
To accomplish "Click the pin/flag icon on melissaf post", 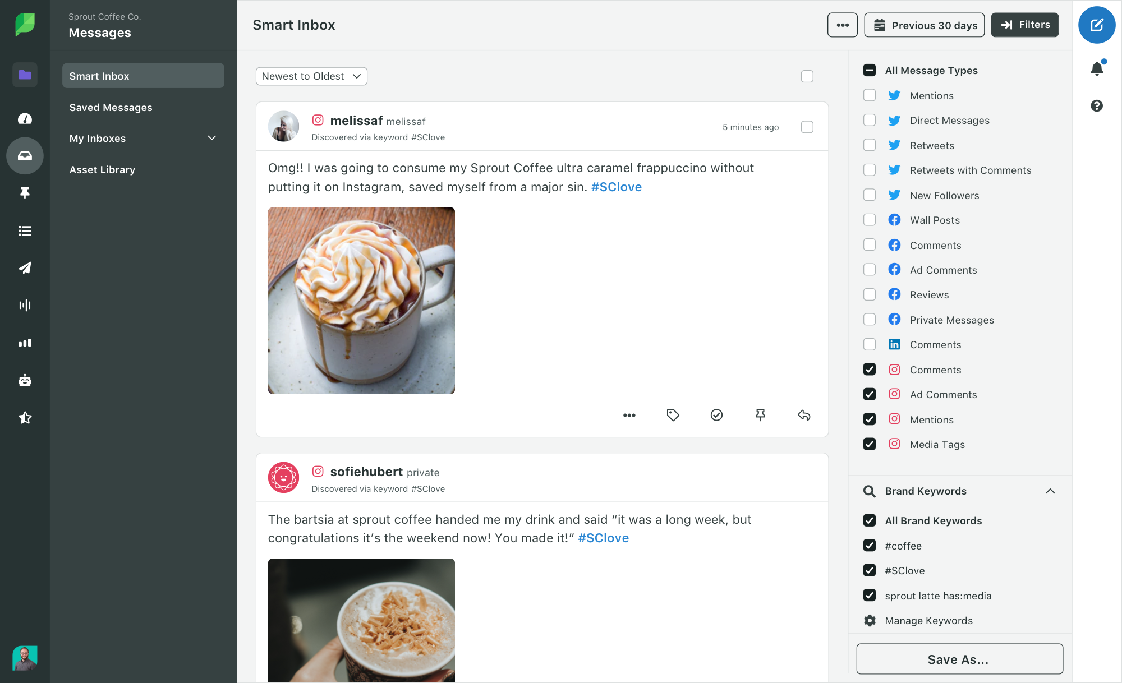I will (x=759, y=415).
